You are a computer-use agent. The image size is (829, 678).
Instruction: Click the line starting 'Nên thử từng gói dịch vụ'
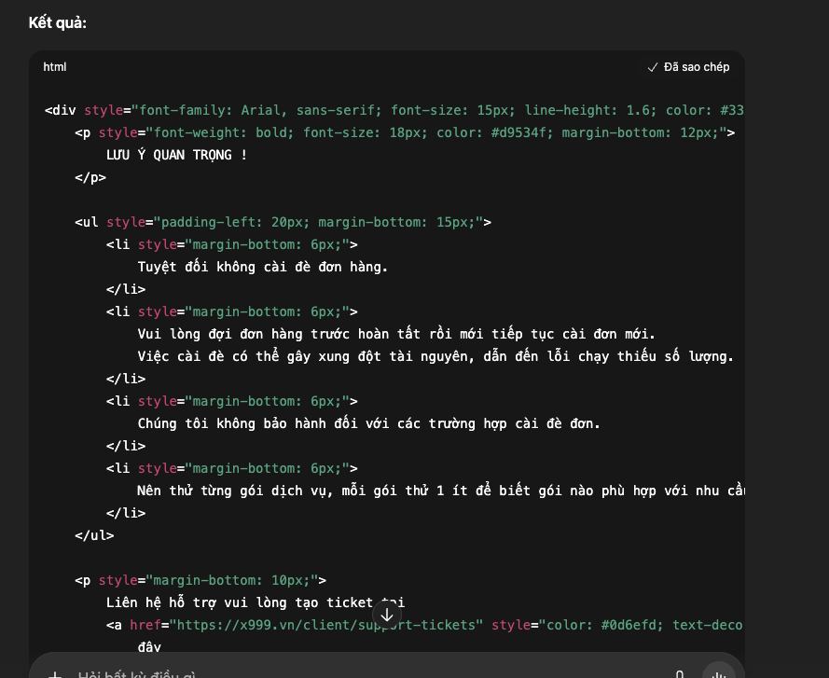coord(438,491)
